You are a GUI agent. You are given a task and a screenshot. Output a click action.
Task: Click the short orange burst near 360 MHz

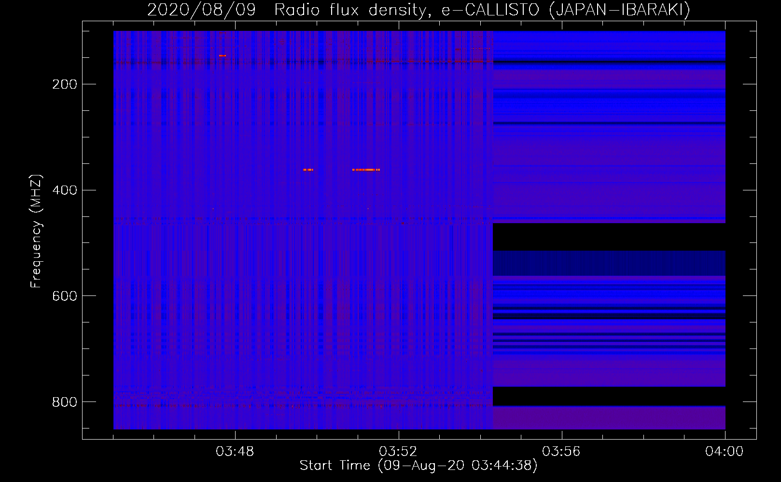tap(308, 170)
